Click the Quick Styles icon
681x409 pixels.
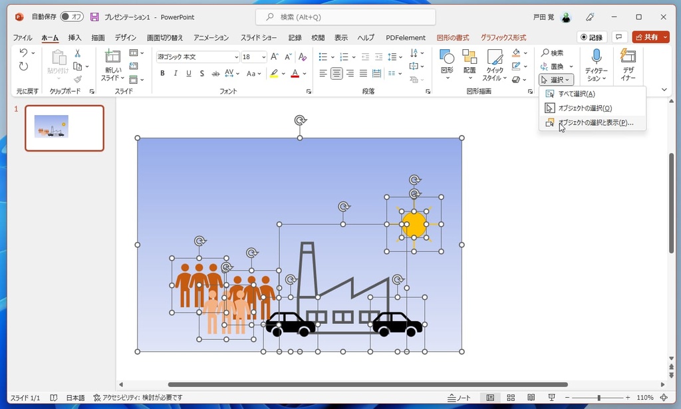pyautogui.click(x=494, y=57)
